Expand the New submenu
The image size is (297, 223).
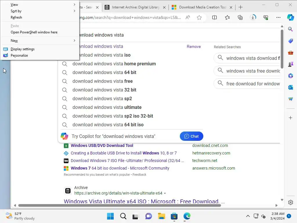40,41
